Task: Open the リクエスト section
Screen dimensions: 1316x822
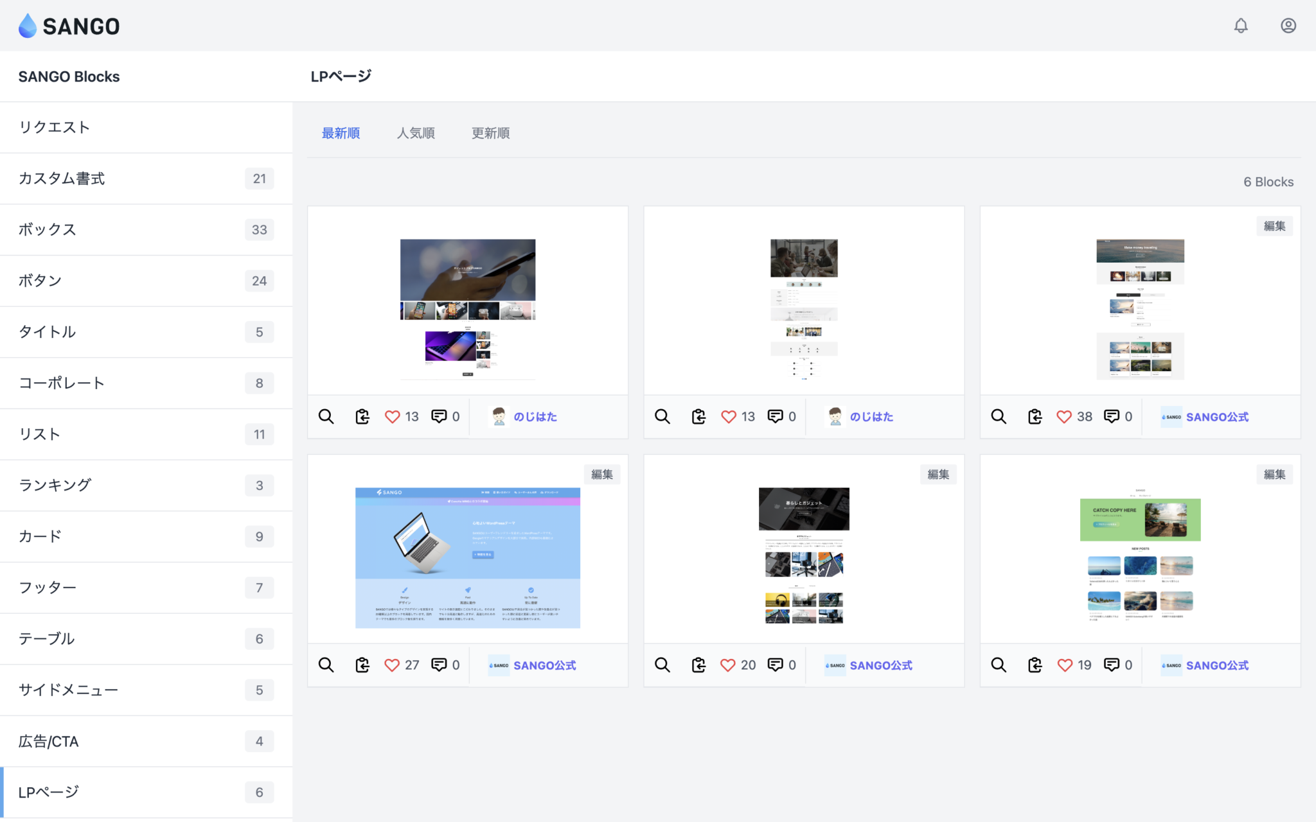Action: tap(55, 127)
